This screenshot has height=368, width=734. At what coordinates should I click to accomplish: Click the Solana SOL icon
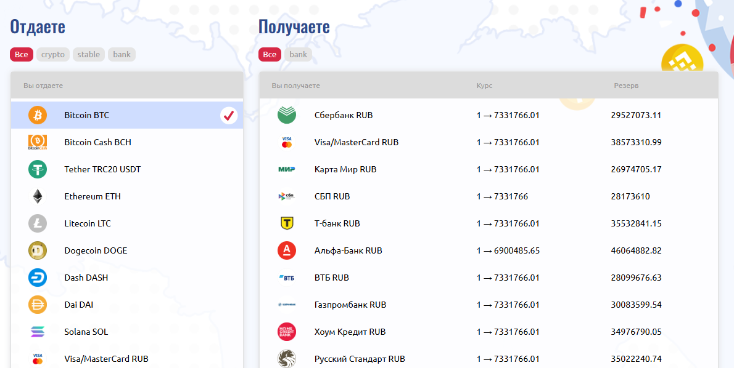38,332
